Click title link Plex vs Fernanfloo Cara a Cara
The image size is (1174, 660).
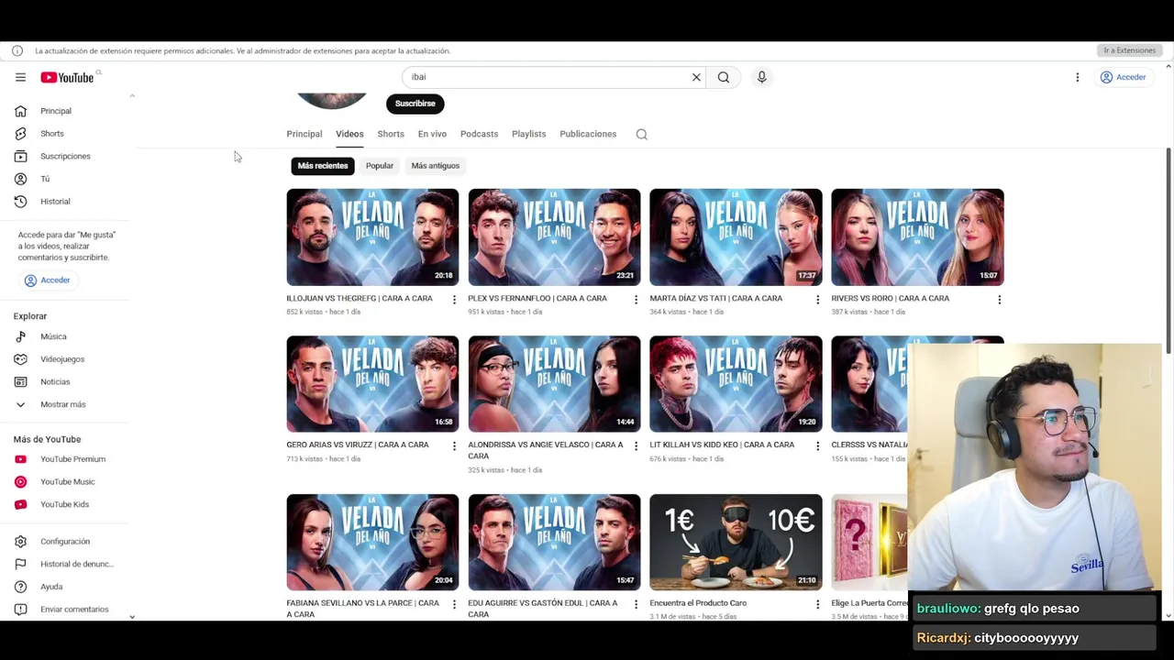pos(537,299)
